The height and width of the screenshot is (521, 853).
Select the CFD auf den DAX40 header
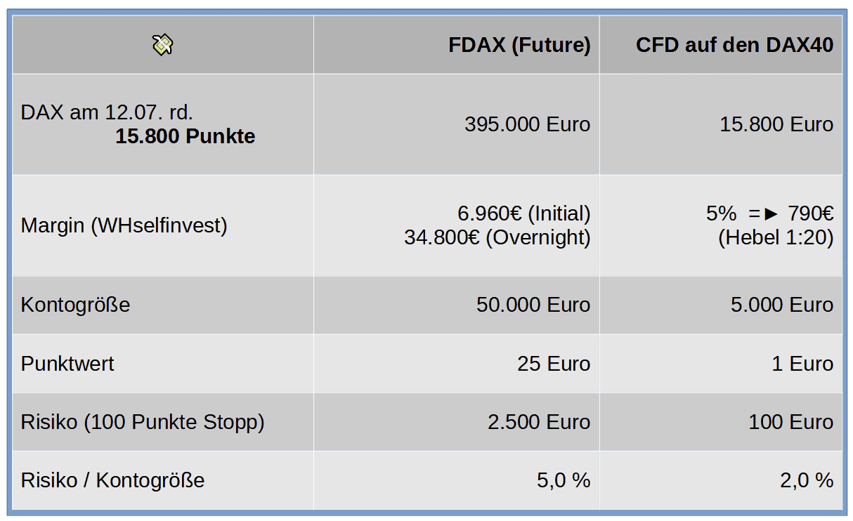[734, 46]
